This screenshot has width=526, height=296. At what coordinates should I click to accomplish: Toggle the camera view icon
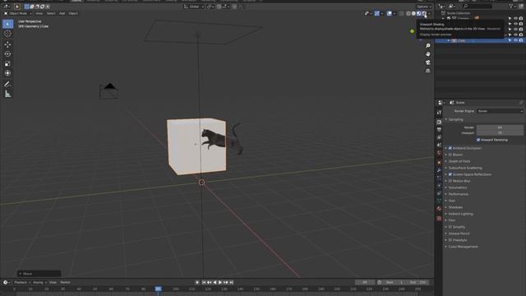[x=427, y=62]
